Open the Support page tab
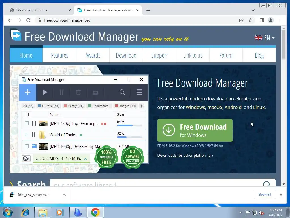The width and height of the screenshot is (290, 218). coord(159,55)
